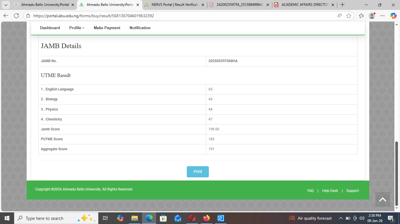Open File Explorer in taskbar

pyautogui.click(x=134, y=218)
